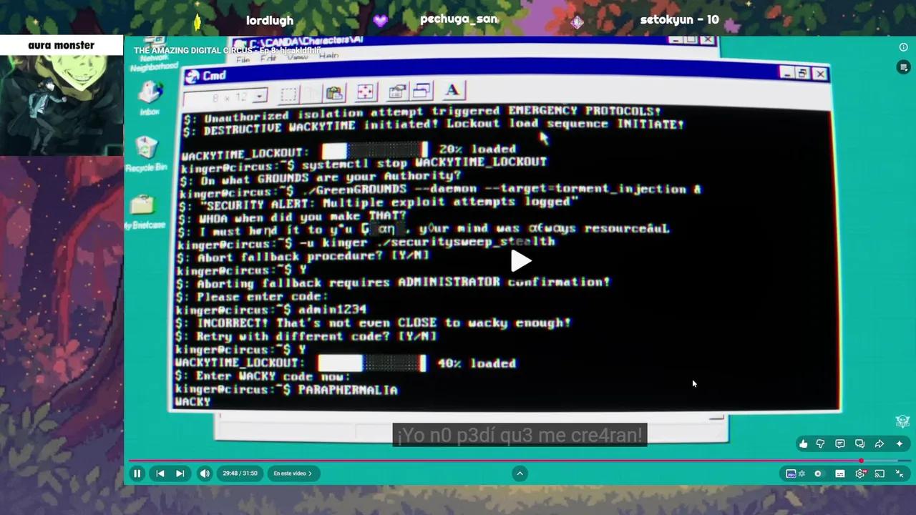Click the '40% loaded' lockout progress bar

click(372, 363)
